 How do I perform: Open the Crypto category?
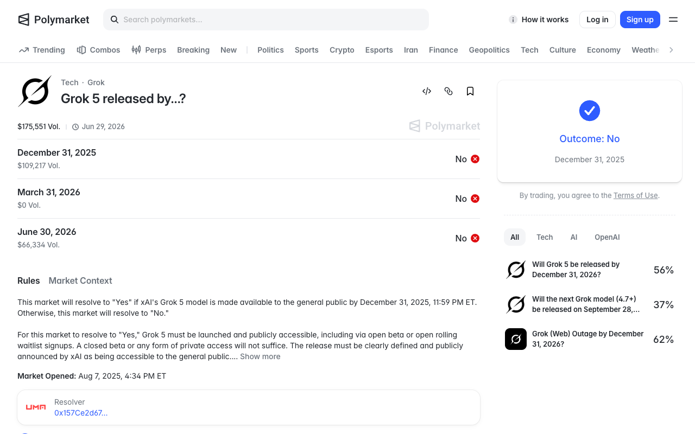coord(342,50)
